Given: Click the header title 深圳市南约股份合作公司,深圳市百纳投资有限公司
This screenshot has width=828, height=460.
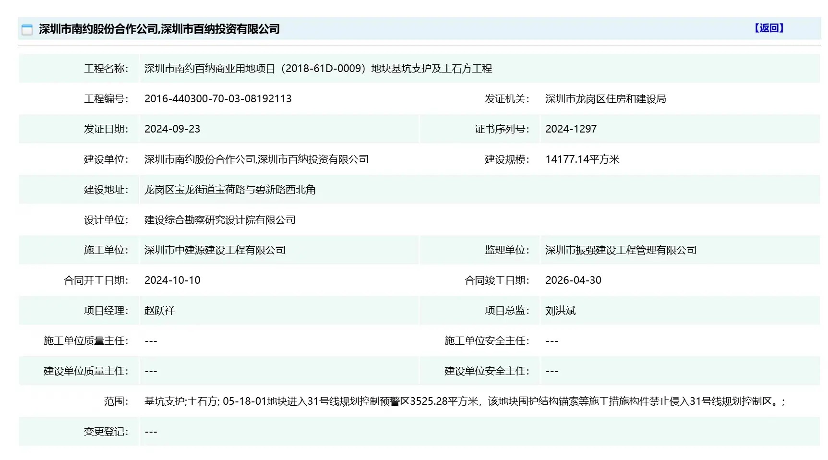Looking at the screenshot, I should pyautogui.click(x=159, y=29).
